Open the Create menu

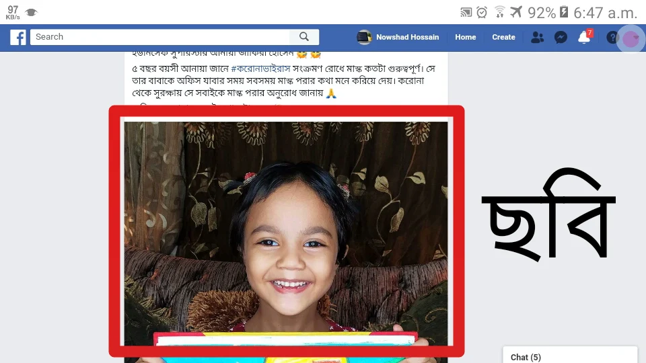[x=503, y=37]
